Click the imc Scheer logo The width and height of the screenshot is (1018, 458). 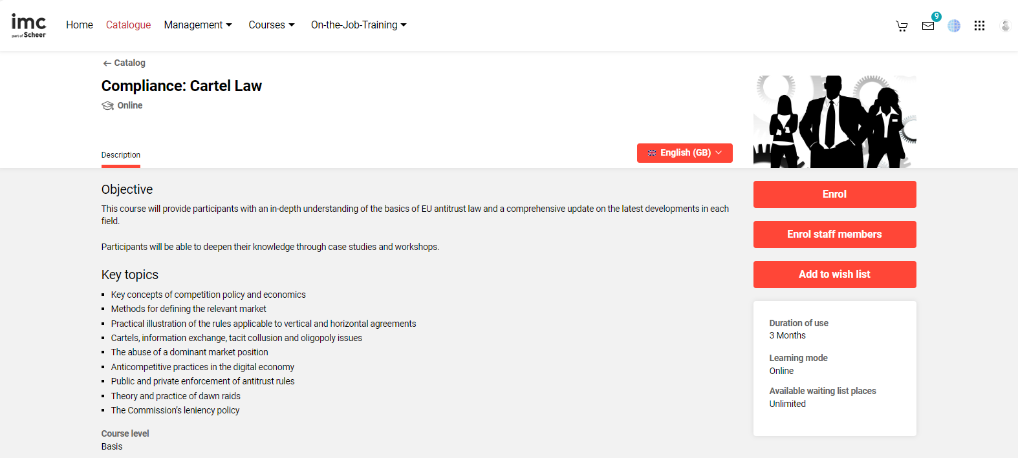click(x=29, y=25)
